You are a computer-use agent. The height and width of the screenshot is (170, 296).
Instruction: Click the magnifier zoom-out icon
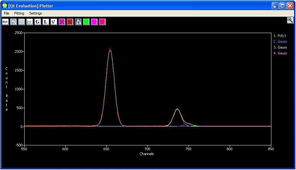290,20
